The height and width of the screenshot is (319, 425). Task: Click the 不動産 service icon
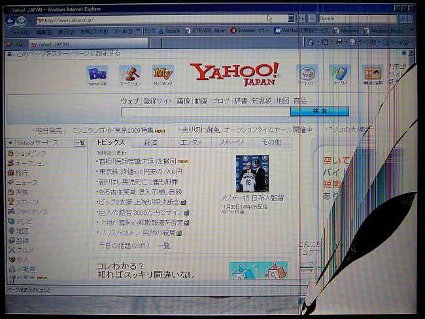12,269
